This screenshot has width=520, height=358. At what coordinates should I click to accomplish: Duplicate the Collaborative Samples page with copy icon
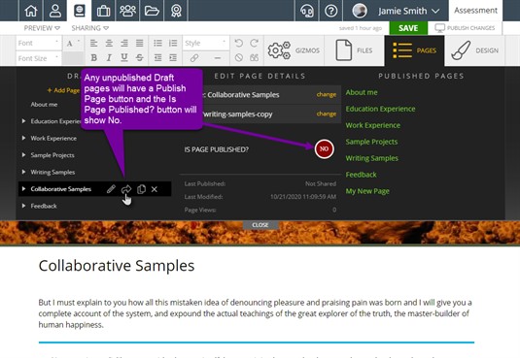click(141, 189)
